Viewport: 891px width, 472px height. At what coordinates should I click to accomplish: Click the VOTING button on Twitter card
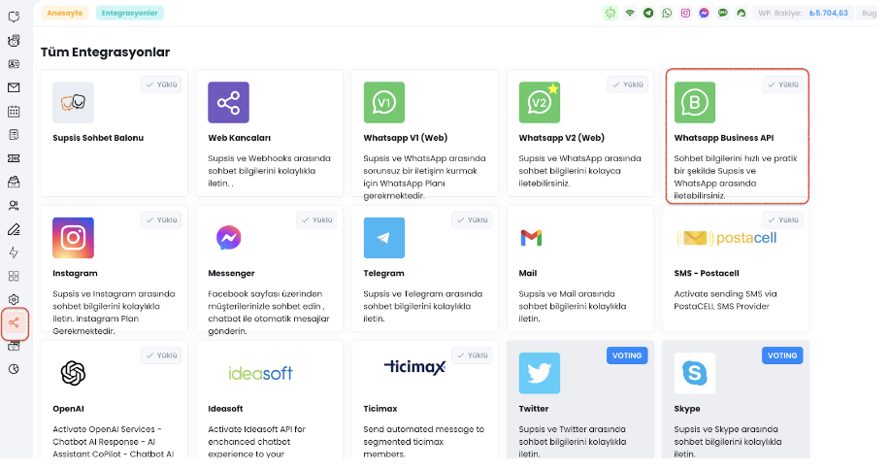pyautogui.click(x=627, y=355)
